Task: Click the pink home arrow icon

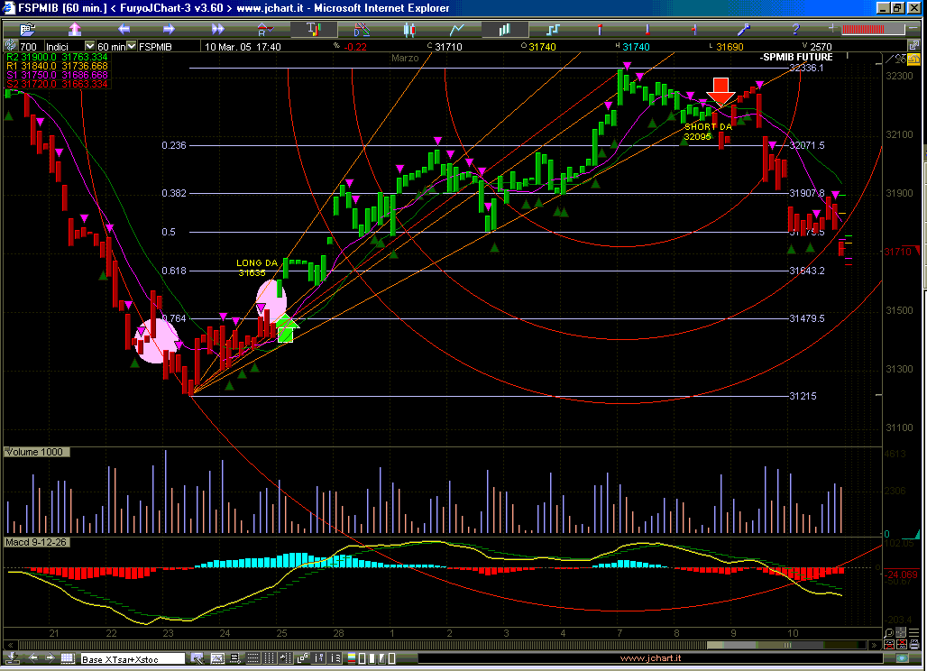Action: coord(74,29)
